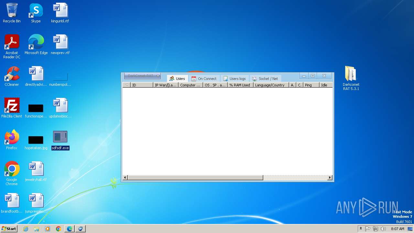Sort by Language/Country column header
The width and height of the screenshot is (414, 233).
pyautogui.click(x=271, y=85)
